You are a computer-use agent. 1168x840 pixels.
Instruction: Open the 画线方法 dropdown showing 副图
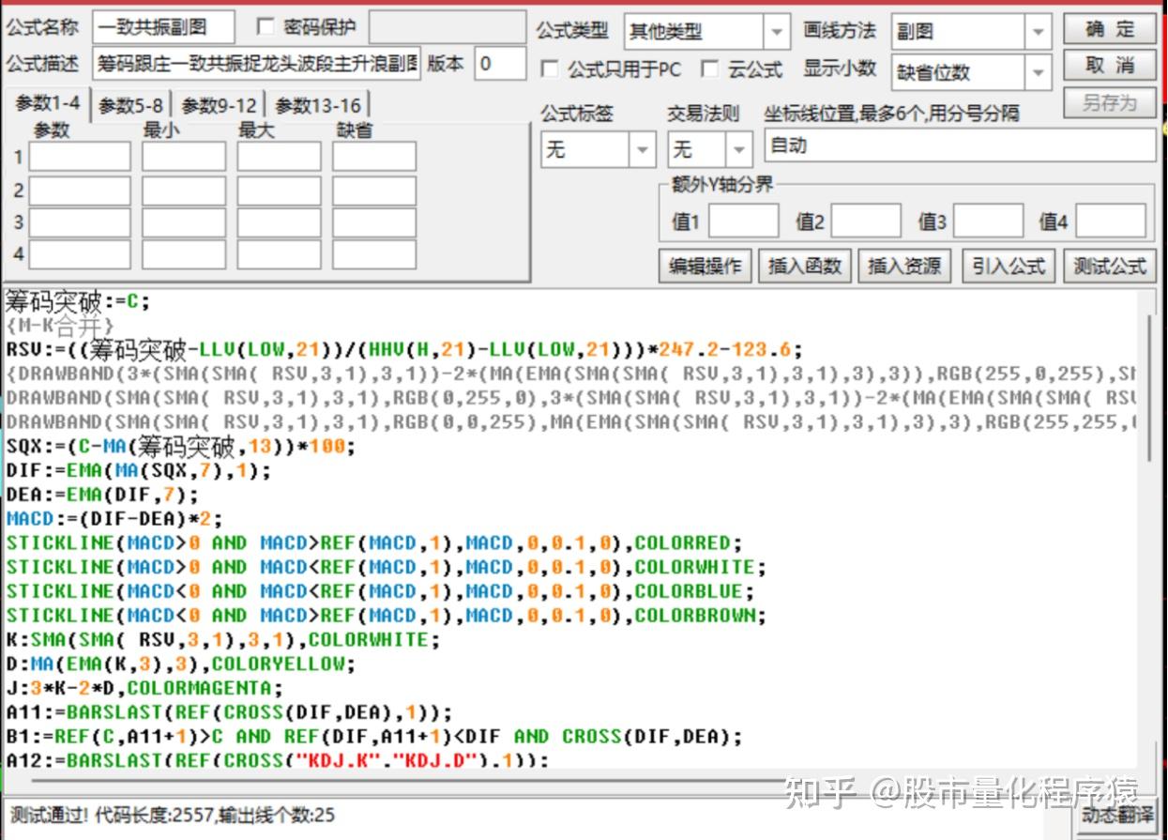(x=971, y=31)
